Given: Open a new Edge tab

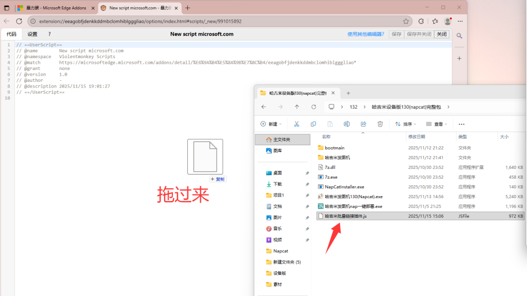Looking at the screenshot, I should point(187,8).
